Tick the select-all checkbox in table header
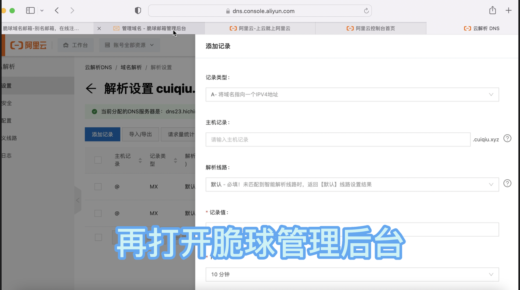The image size is (520, 290). 98,160
